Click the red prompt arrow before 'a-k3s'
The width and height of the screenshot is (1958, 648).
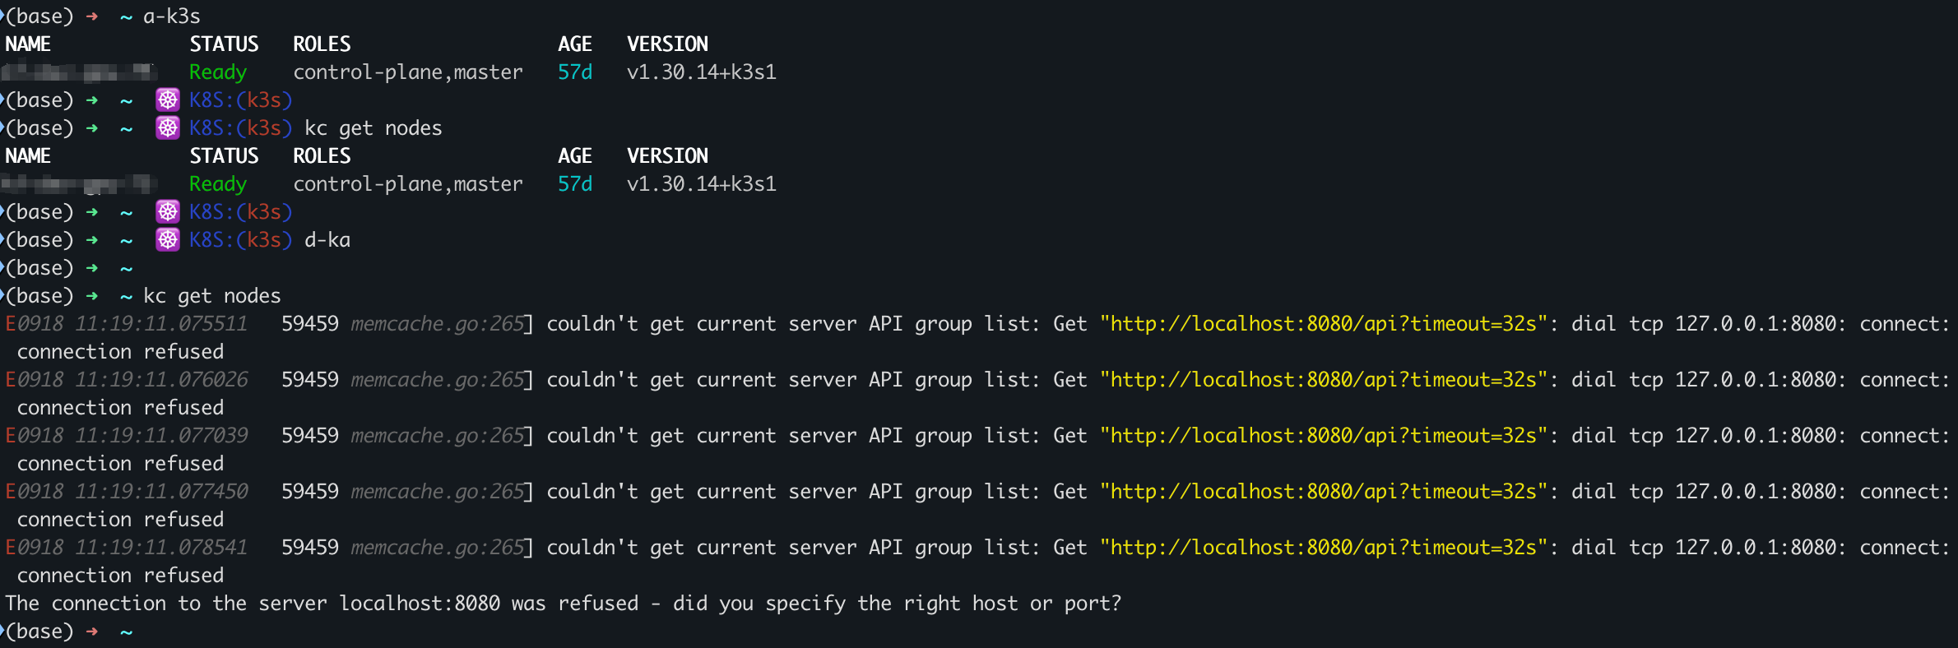tap(92, 16)
